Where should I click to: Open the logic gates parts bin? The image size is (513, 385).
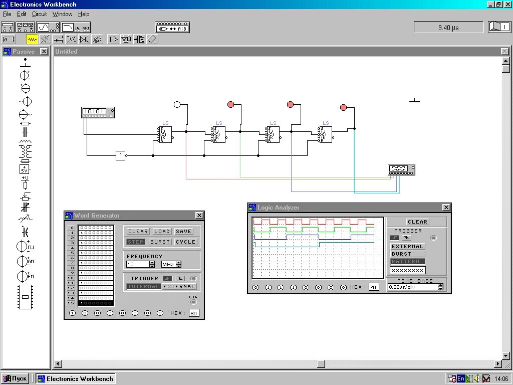pyautogui.click(x=113, y=40)
